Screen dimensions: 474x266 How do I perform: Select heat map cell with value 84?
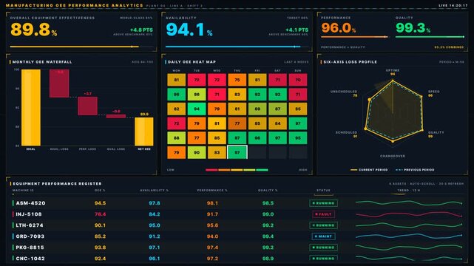(x=277, y=123)
